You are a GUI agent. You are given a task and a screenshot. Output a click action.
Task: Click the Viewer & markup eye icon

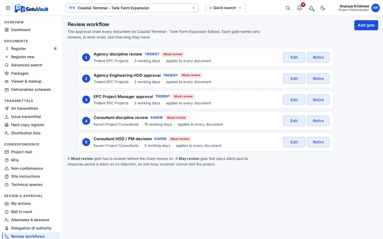coord(7,81)
